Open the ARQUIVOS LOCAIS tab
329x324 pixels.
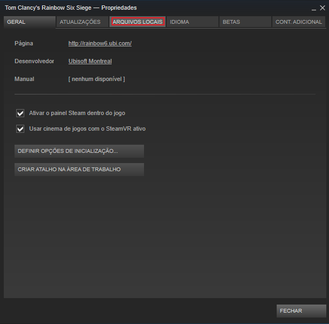138,22
